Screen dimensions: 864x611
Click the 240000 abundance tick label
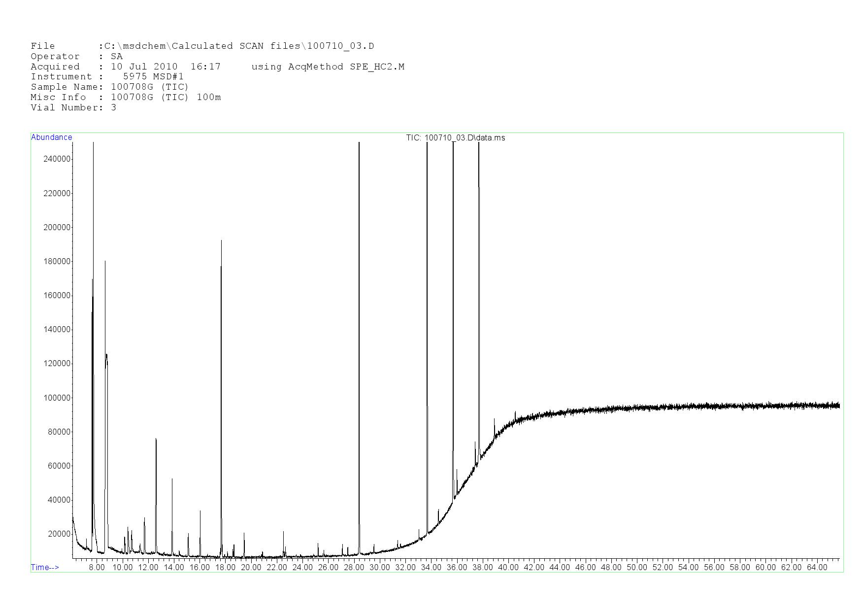(57, 159)
